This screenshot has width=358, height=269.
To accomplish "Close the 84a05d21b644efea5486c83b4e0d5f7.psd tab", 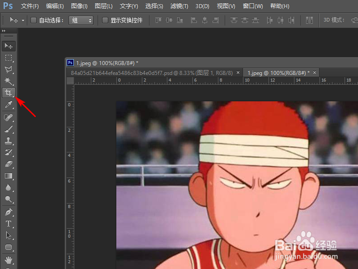I will (238, 73).
